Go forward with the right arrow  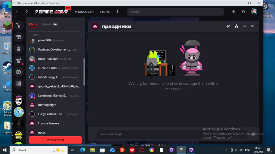tap(27, 12)
